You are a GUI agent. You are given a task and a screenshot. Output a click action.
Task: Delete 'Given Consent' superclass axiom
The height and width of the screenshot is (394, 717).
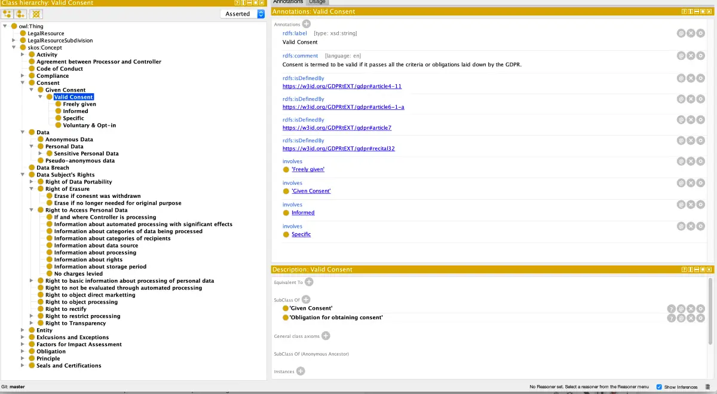pos(691,309)
